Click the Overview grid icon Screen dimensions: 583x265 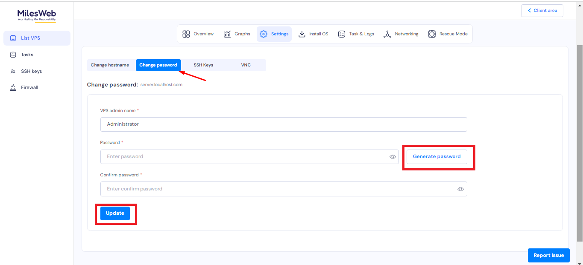click(186, 34)
